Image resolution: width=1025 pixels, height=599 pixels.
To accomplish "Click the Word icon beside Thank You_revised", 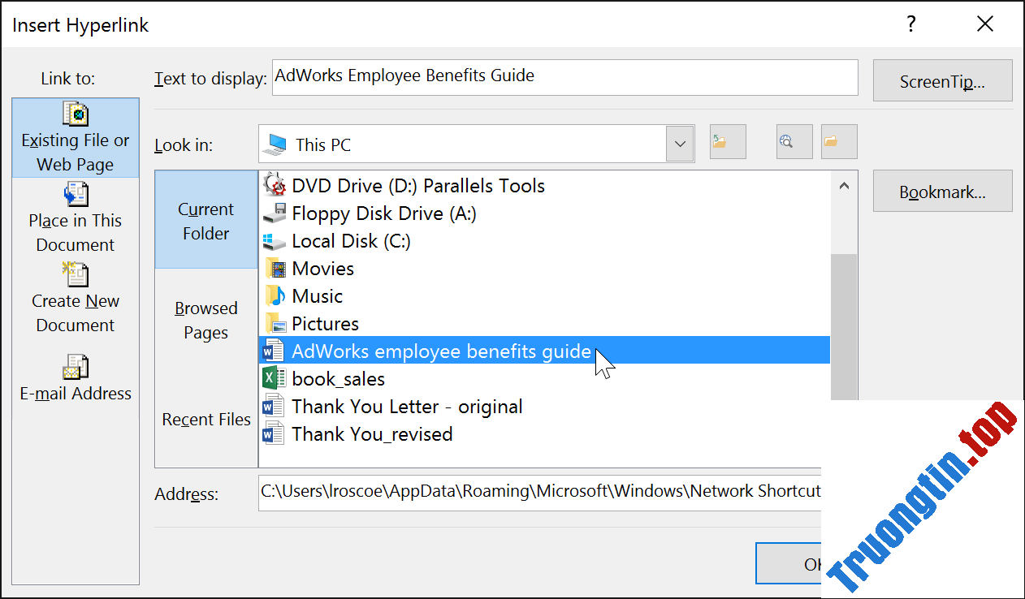I will pos(273,433).
